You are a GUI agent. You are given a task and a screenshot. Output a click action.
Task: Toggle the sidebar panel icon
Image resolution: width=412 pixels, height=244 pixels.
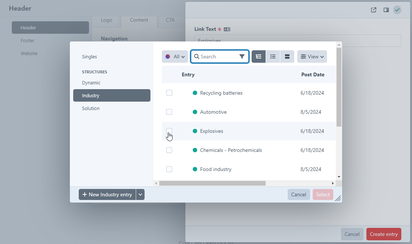coord(386,10)
